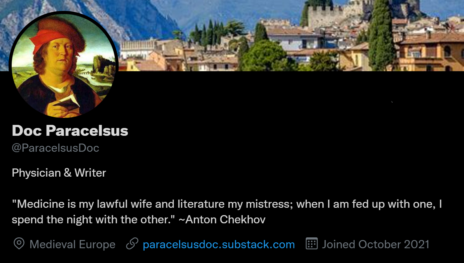Open the paracelsusdoc.substack.com link

(x=219, y=244)
